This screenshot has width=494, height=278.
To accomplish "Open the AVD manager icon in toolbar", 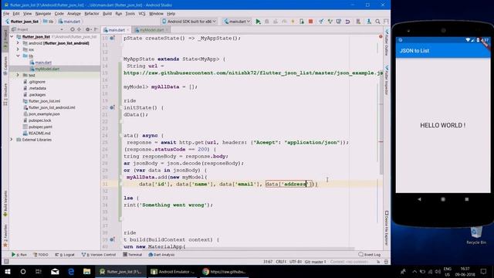I will click(x=358, y=22).
